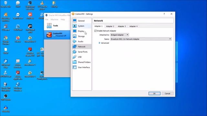Select the Storage category icon
This screenshot has width=207, height=116.
[75, 36]
